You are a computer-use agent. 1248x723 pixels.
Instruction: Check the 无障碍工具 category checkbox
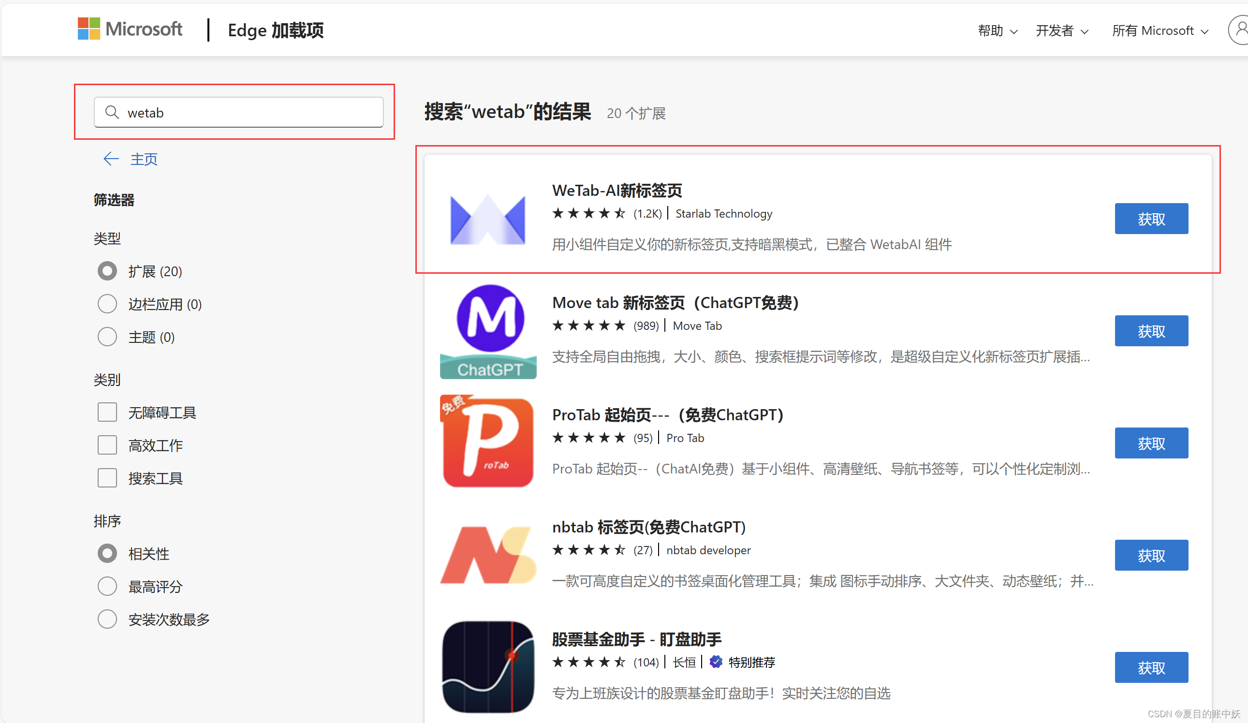(x=107, y=412)
